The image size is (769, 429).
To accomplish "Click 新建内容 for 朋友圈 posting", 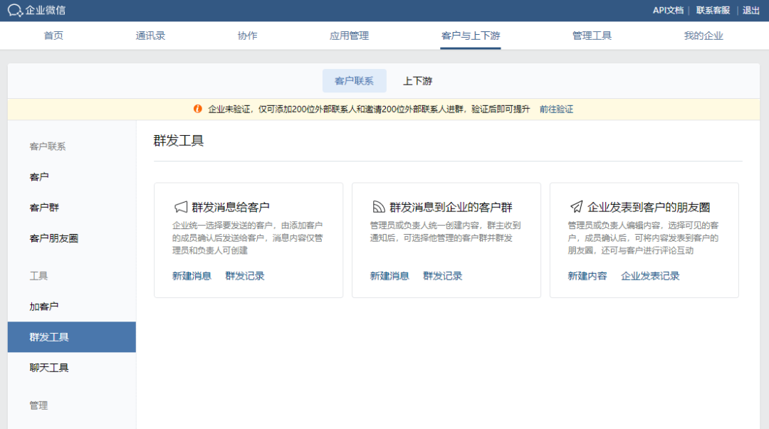I will click(x=587, y=276).
